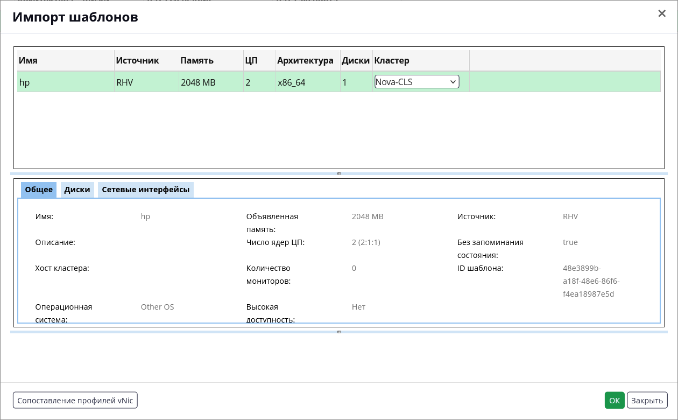Switch to the Диски tab
This screenshot has height=420, width=678.
[x=77, y=190]
